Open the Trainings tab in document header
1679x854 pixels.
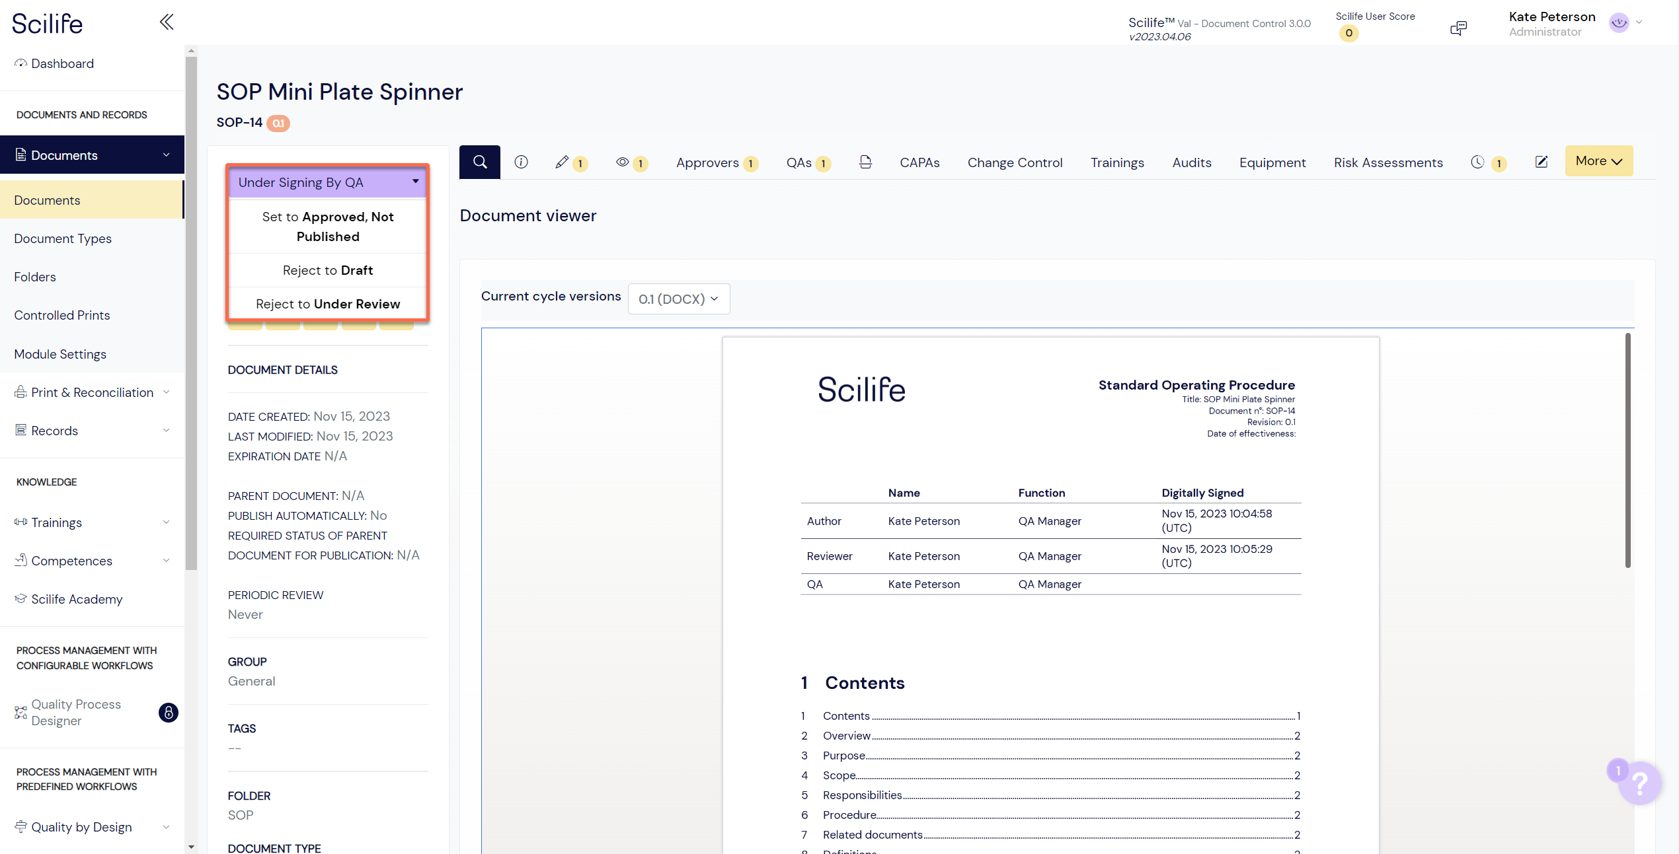1117,162
